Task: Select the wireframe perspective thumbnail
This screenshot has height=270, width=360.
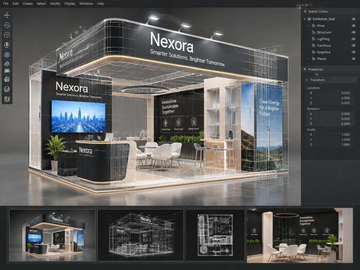Action: coord(141,235)
